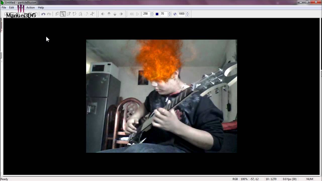Click the dotted-points tool icon
Image resolution: width=322 pixels, height=181 pixels.
(87, 14)
